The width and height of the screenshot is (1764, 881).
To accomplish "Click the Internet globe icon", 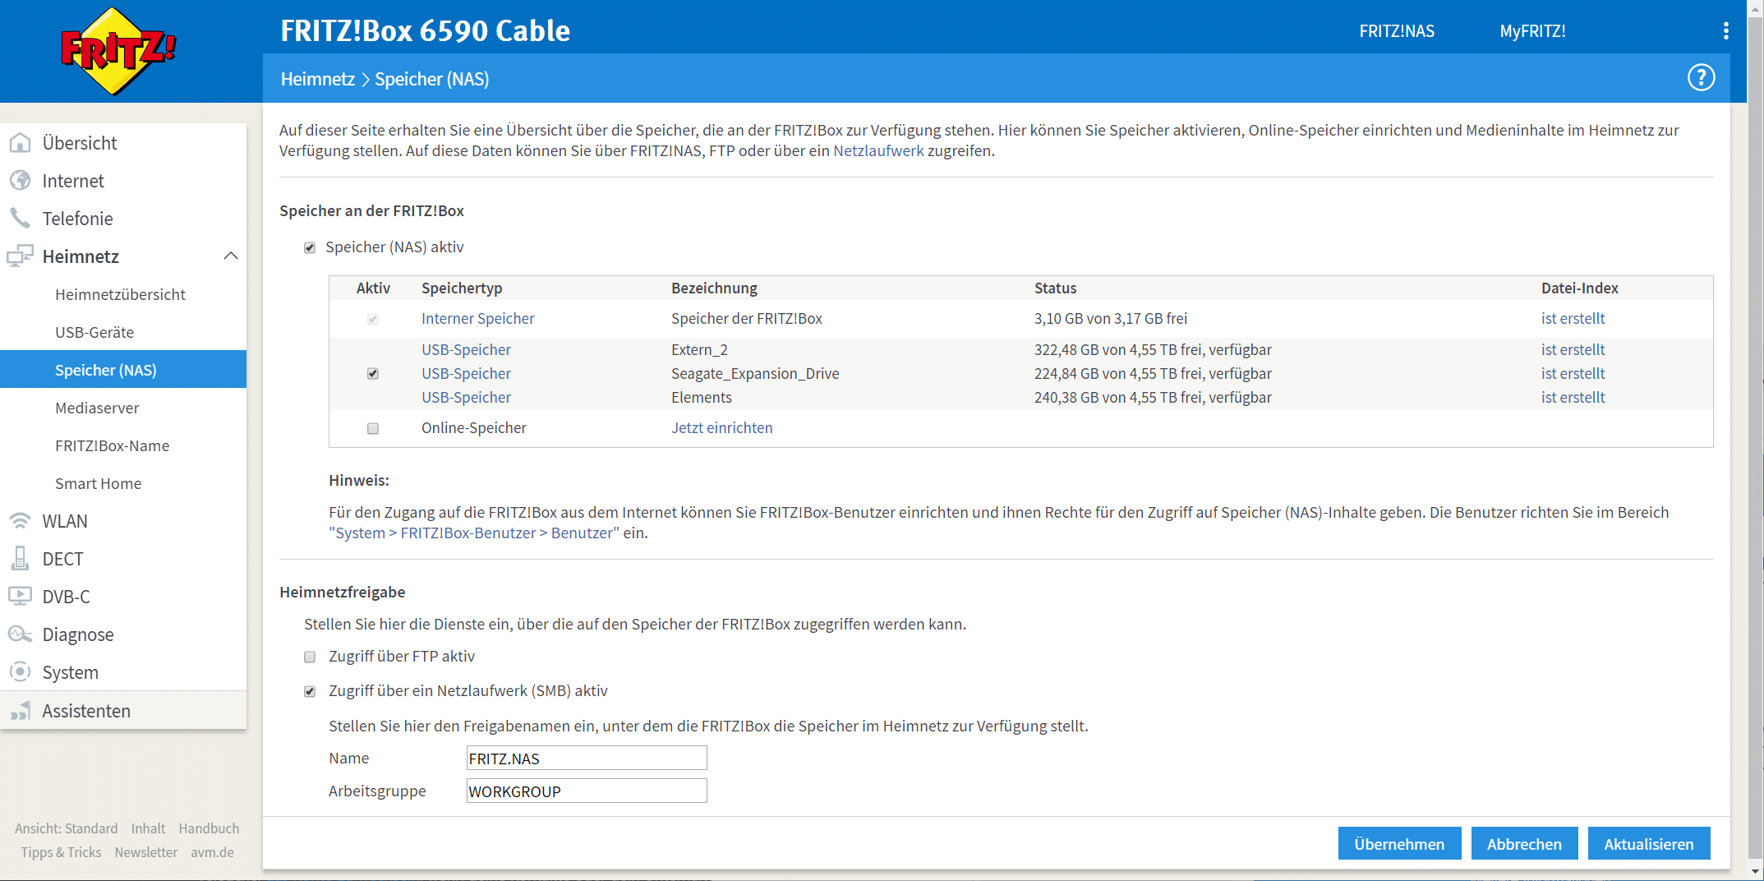I will click(20, 181).
